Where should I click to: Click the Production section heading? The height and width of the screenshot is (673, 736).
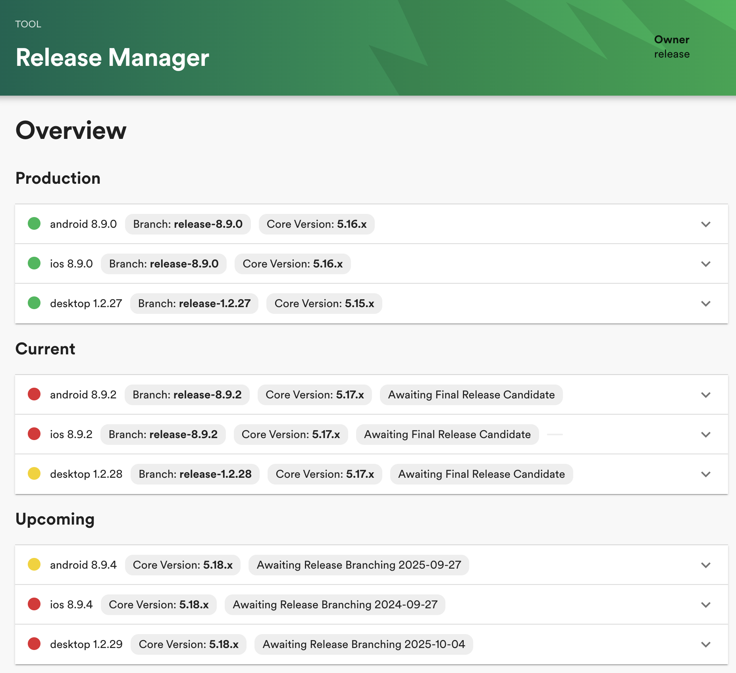click(x=58, y=178)
